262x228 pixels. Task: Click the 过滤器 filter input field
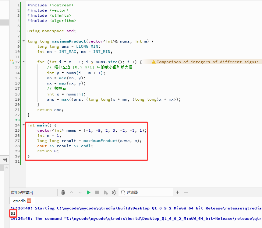point(146,192)
